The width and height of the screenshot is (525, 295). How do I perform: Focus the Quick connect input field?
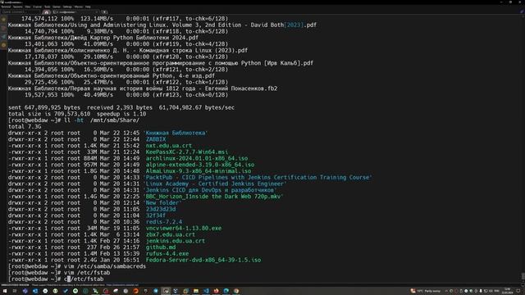tap(21, 12)
